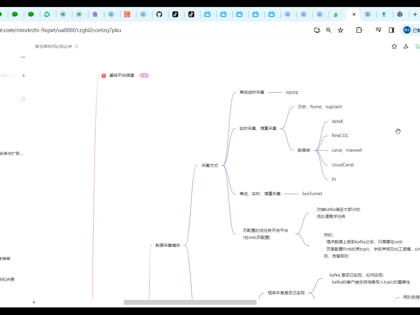The height and width of the screenshot is (315, 420).
Task: Select the 离线定时采集 node
Action: 252,92
